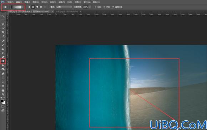Select the Pen tool
The image size is (207, 130).
[x=3, y=74]
